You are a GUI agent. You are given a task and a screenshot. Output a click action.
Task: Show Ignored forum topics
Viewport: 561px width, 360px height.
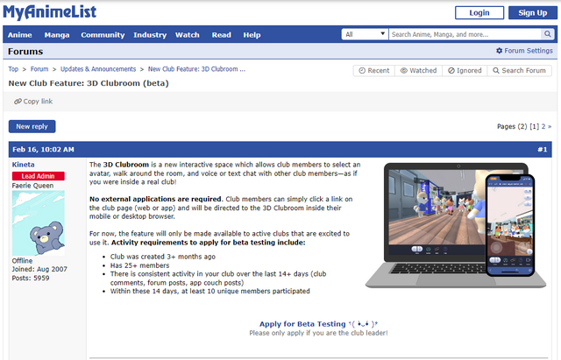point(465,70)
